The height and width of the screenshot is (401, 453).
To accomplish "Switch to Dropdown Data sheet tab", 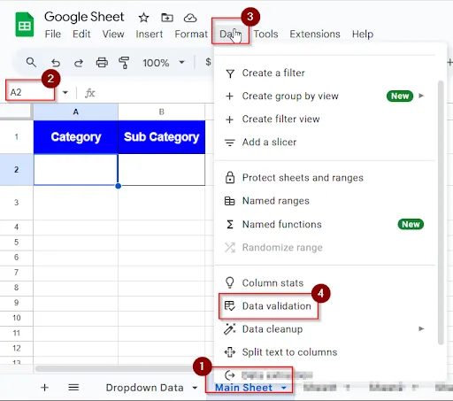I will [x=144, y=388].
